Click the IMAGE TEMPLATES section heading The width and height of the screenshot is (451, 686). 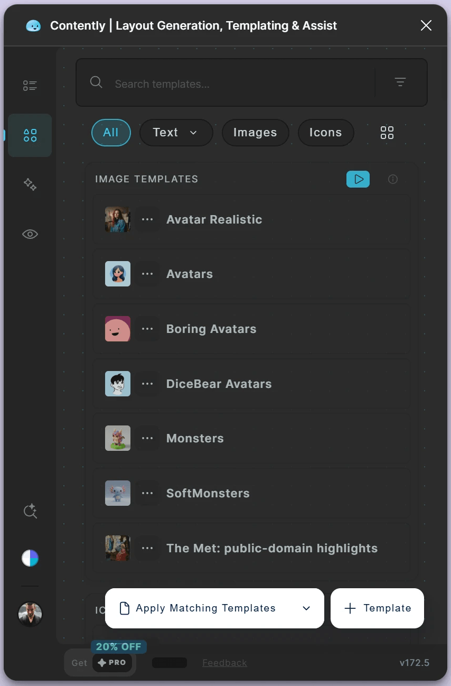pyautogui.click(x=146, y=179)
